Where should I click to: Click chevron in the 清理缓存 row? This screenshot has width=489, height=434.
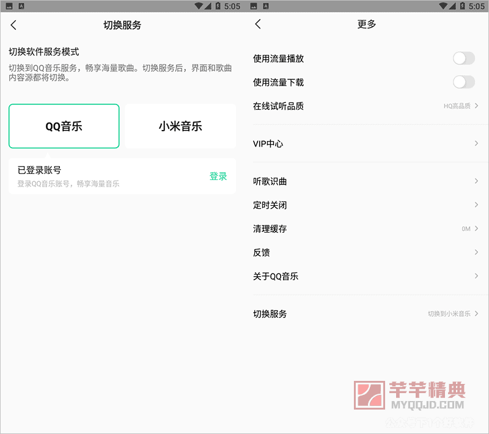coord(476,228)
